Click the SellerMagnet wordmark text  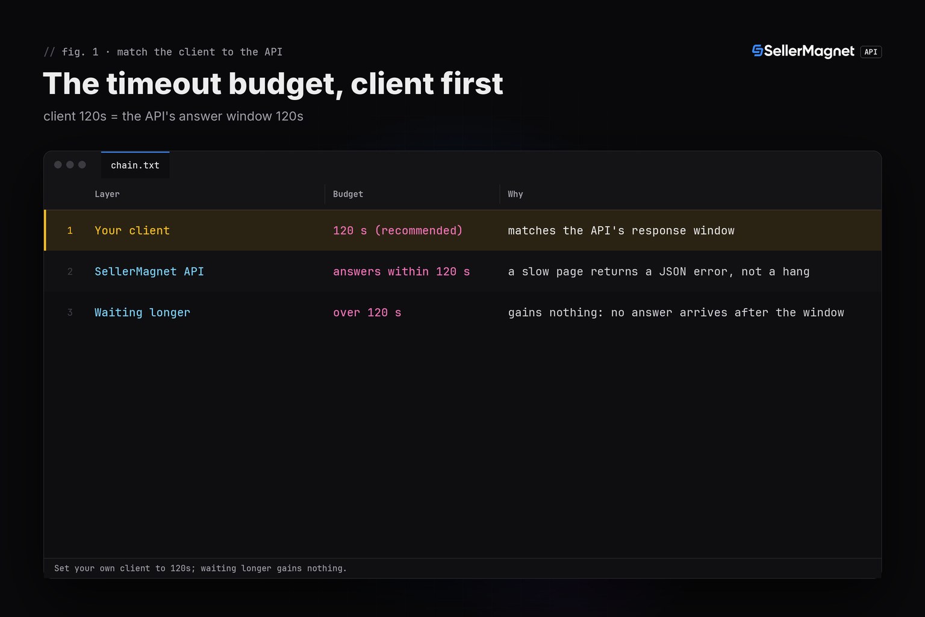809,51
